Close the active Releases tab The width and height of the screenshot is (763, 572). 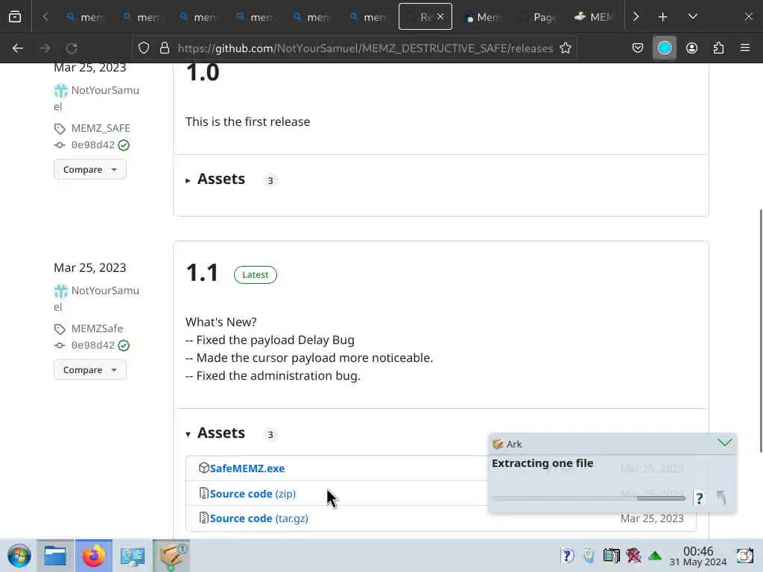[440, 16]
